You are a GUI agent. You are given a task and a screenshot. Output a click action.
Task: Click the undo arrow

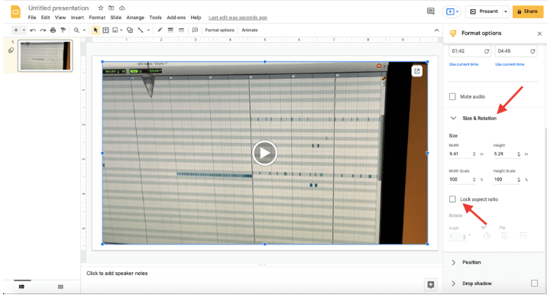pos(33,30)
